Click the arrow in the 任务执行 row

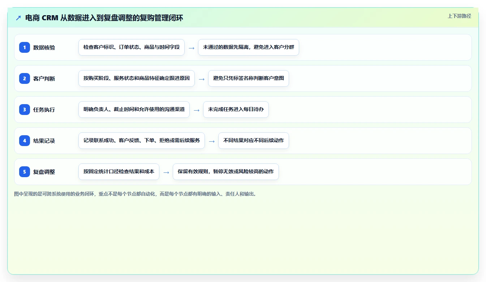(197, 110)
